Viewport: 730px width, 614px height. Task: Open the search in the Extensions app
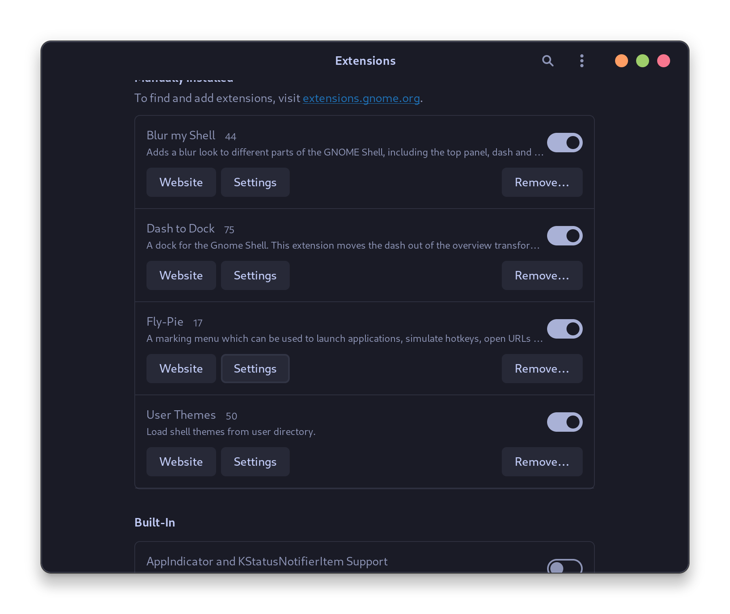click(x=547, y=61)
